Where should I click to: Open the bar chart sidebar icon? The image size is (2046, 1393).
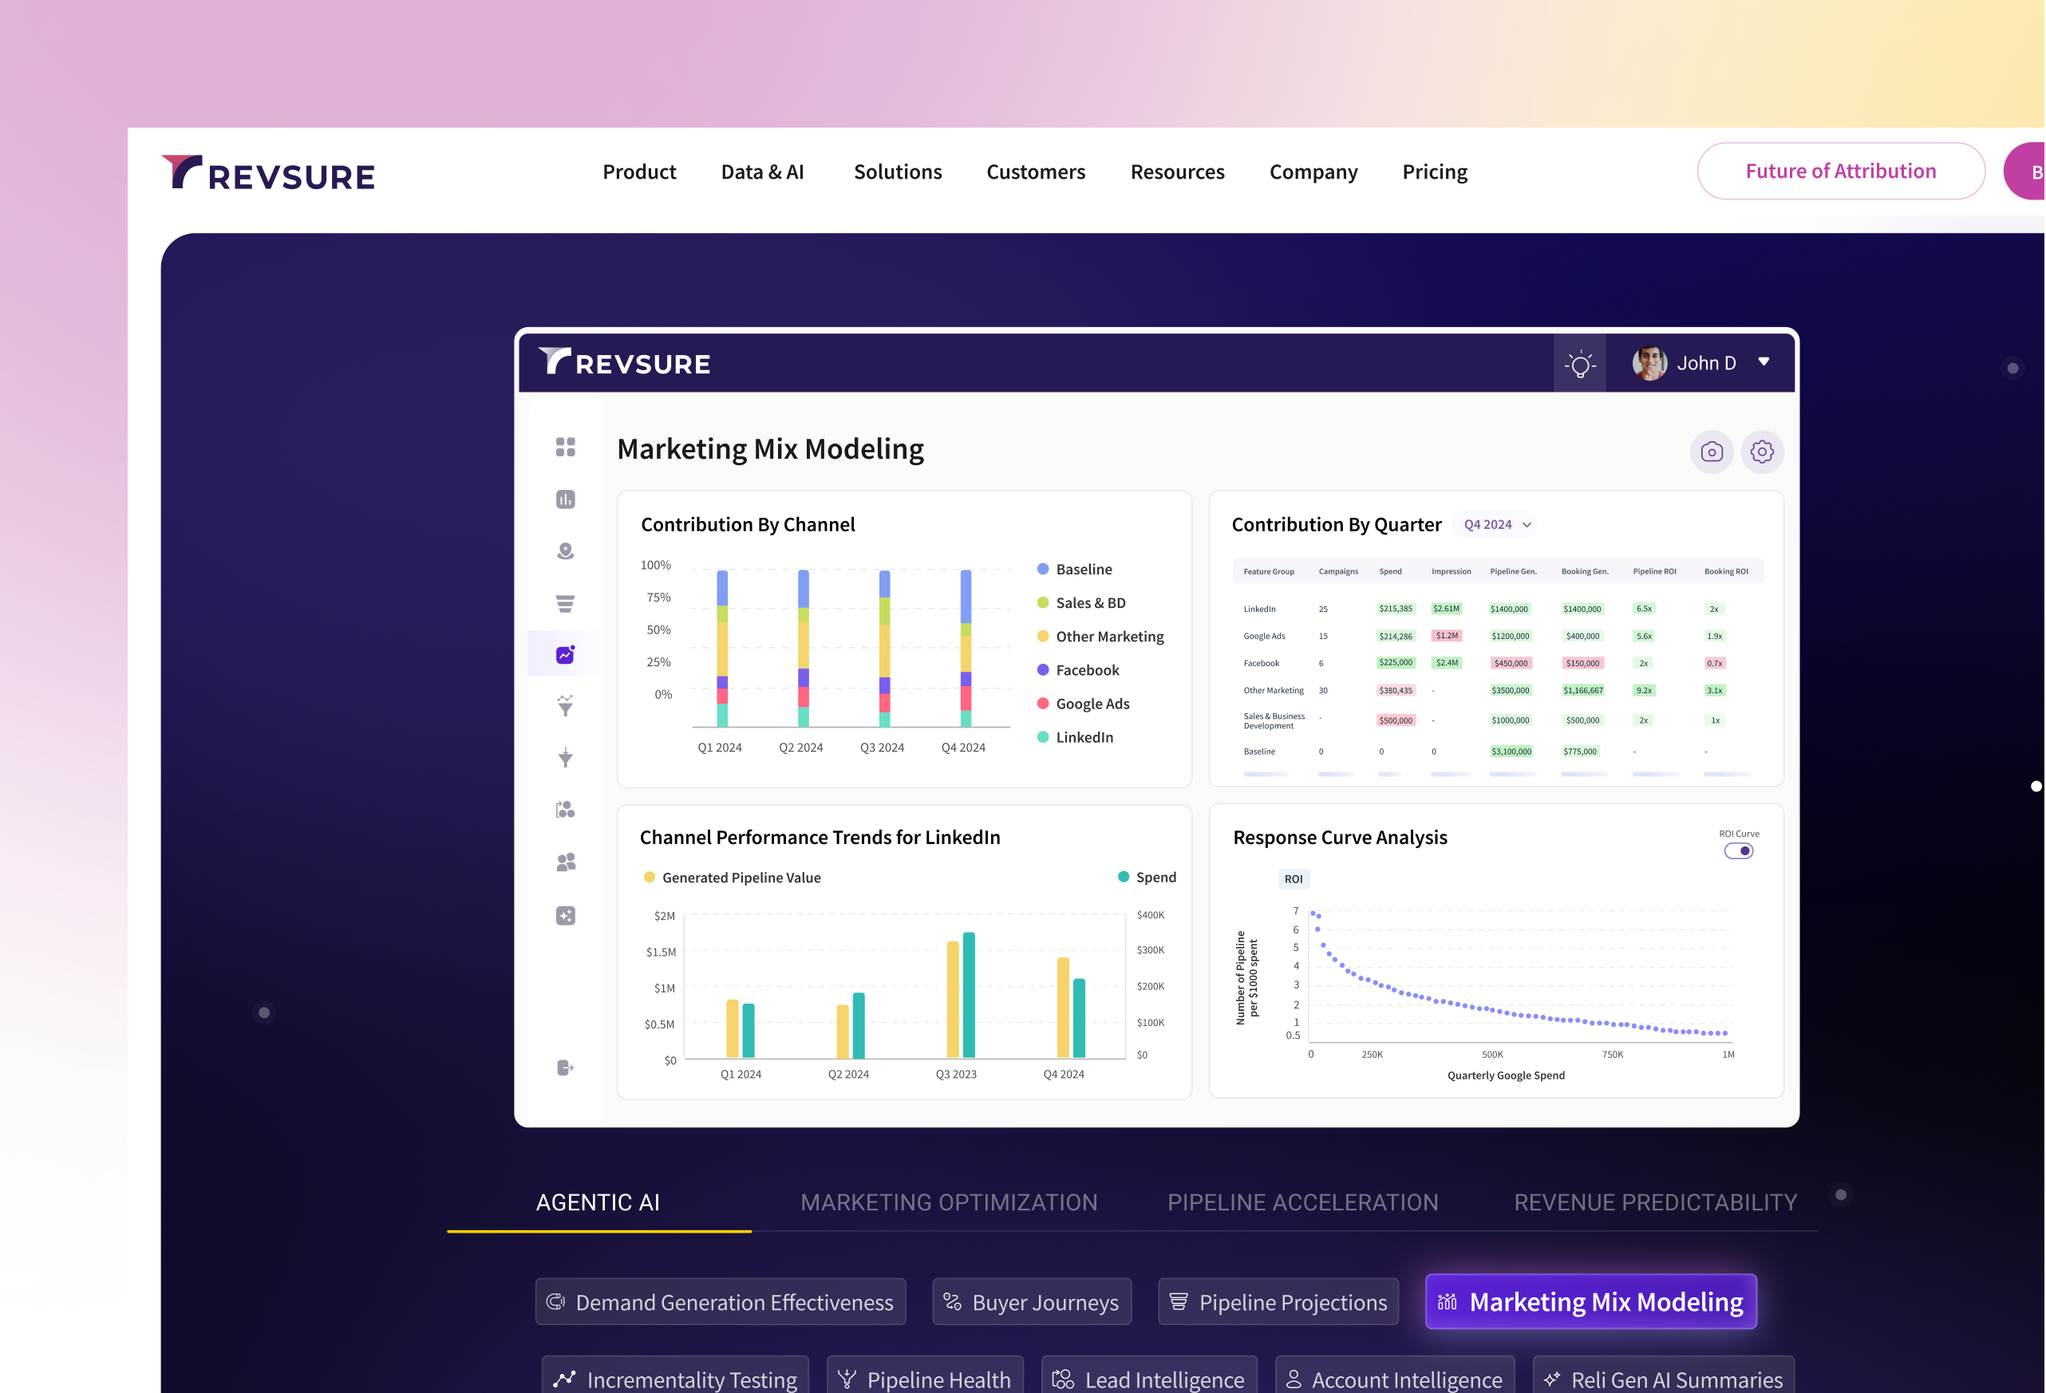pyautogui.click(x=565, y=499)
